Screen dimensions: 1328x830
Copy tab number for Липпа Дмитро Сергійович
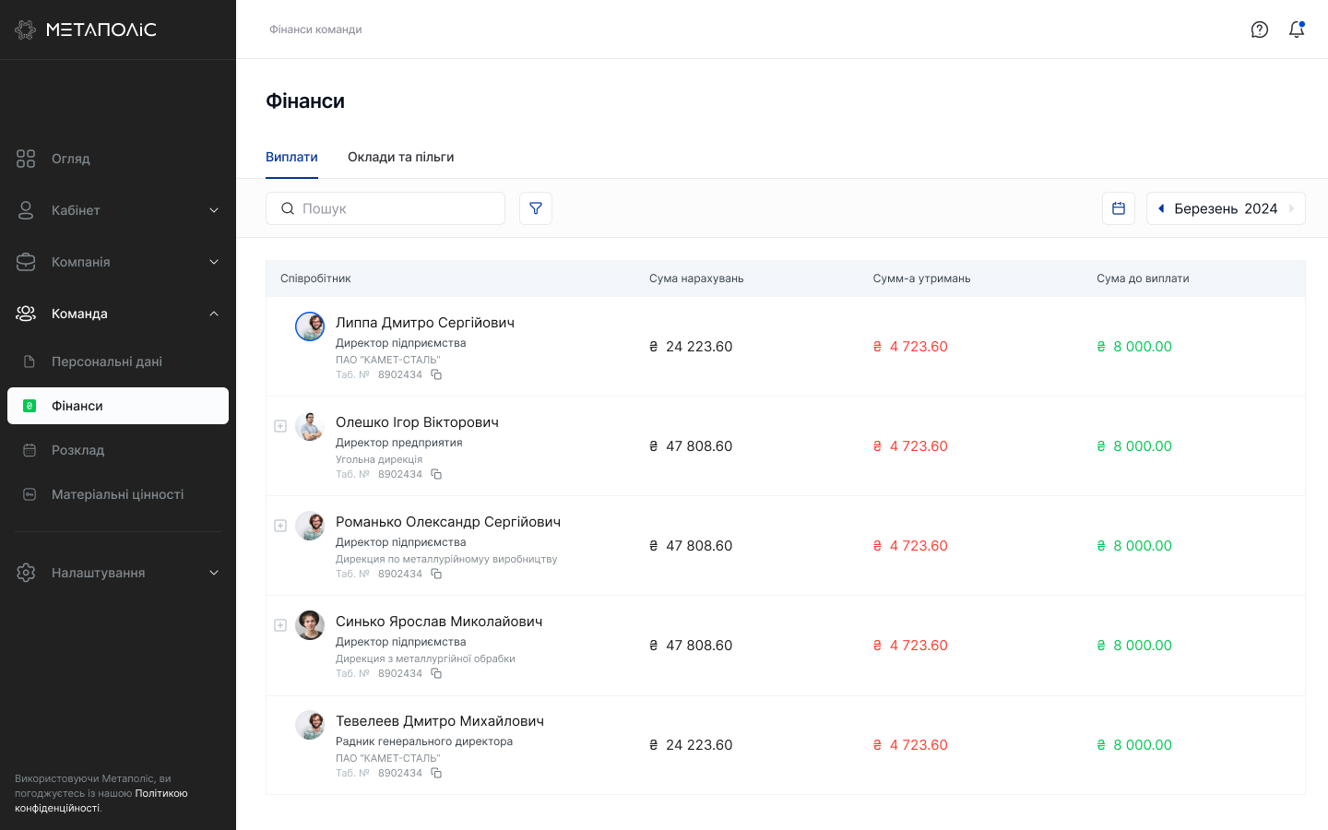436,374
